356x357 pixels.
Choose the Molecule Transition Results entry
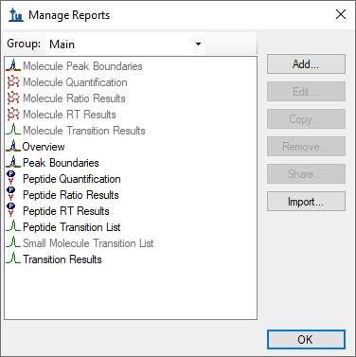(x=84, y=131)
